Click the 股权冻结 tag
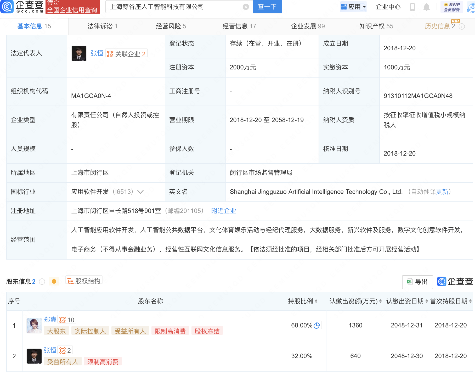This screenshot has height=373, width=475. [x=207, y=331]
